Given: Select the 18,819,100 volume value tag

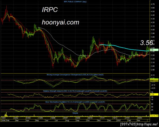Looking at the screenshot, I should coord(154,116).
